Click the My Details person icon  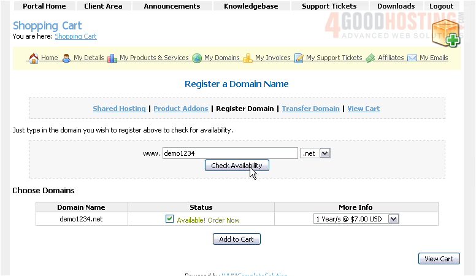[x=66, y=58]
